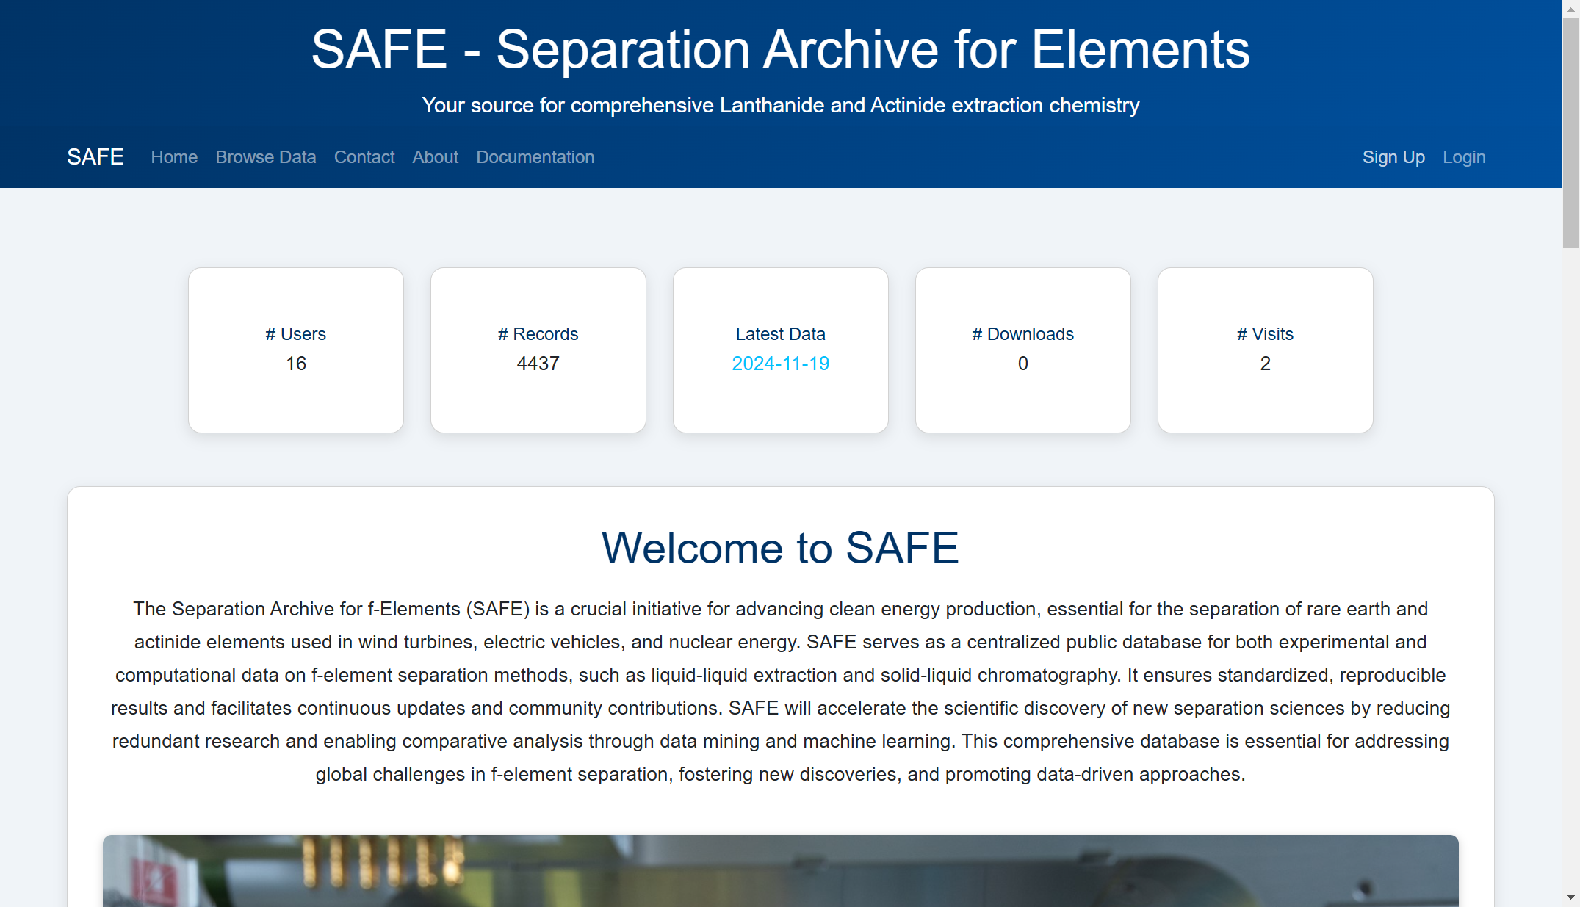The height and width of the screenshot is (907, 1580).
Task: Open the About page
Action: 435,157
